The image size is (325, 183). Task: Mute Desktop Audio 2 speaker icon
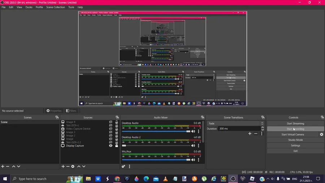(193, 146)
